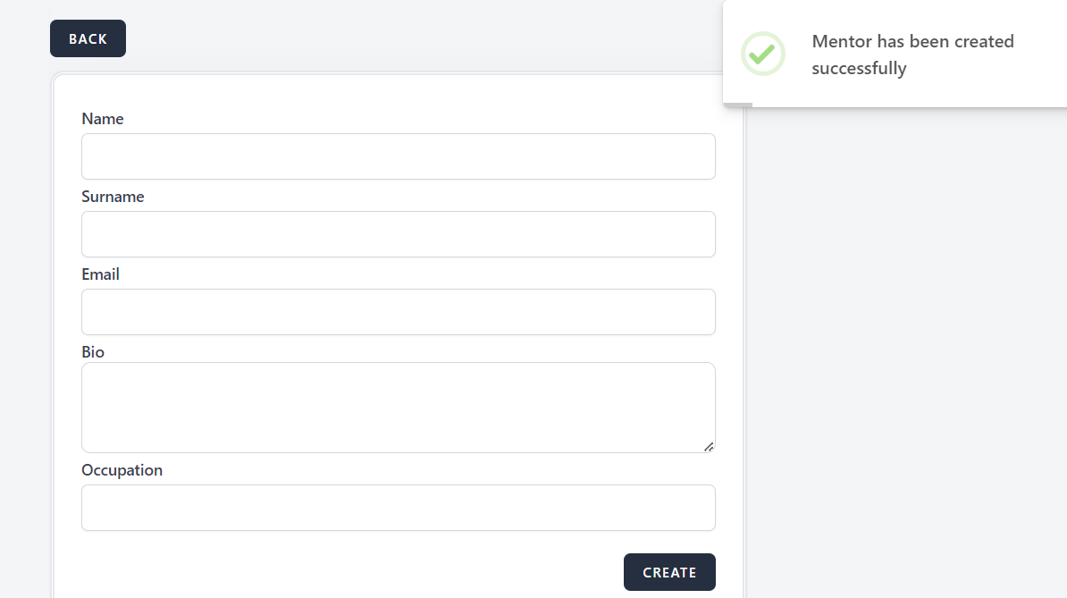Viewport: 1067px width, 598px height.
Task: Click the word "successfully" in the toast
Action: (x=859, y=69)
